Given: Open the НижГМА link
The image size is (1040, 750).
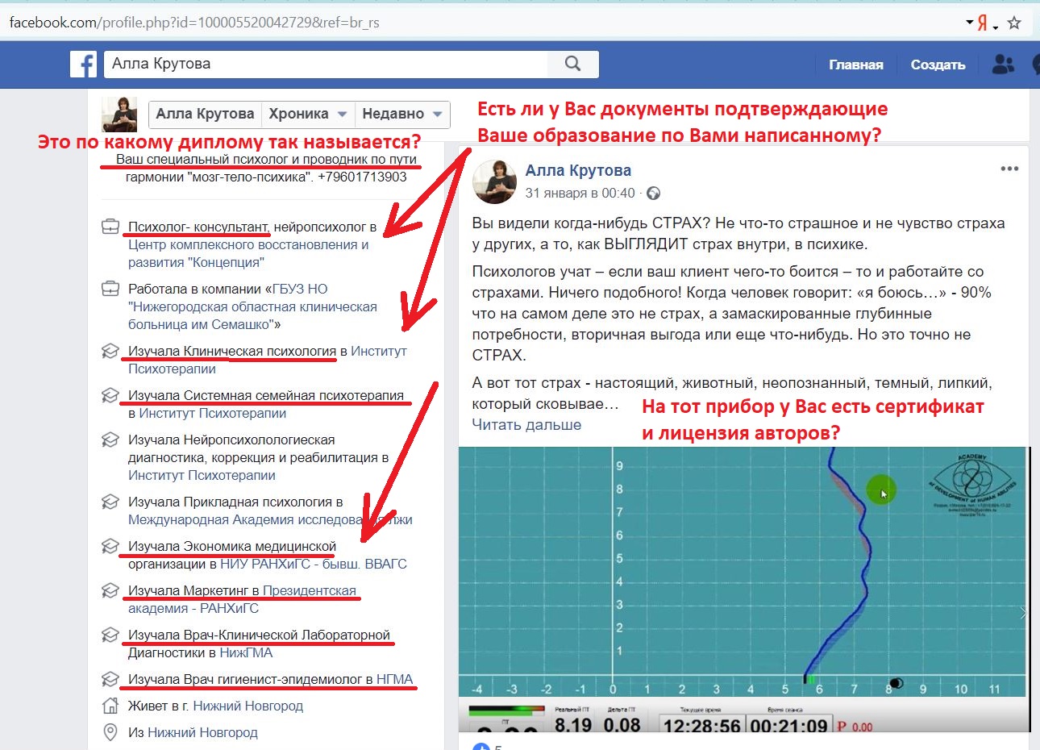Looking at the screenshot, I should pos(246,652).
